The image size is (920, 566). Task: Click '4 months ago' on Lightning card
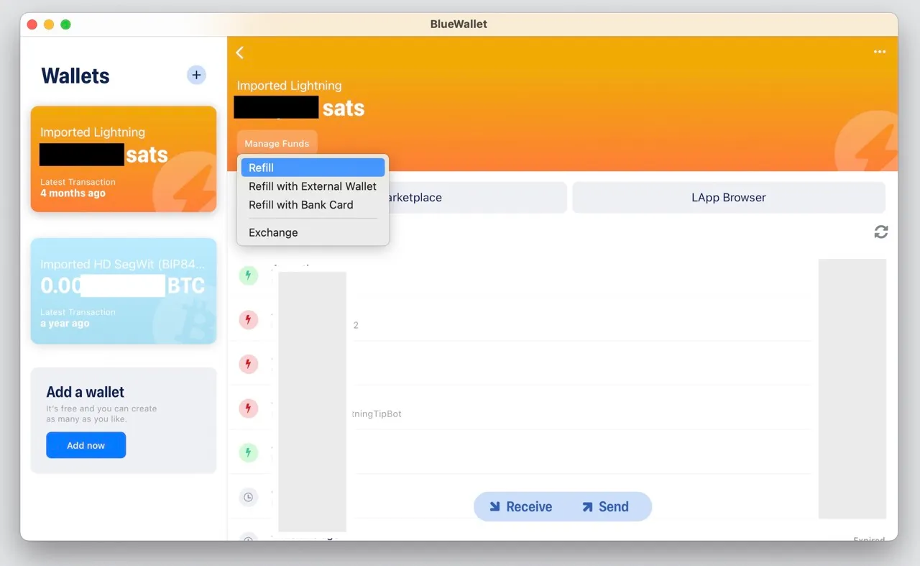coord(73,193)
